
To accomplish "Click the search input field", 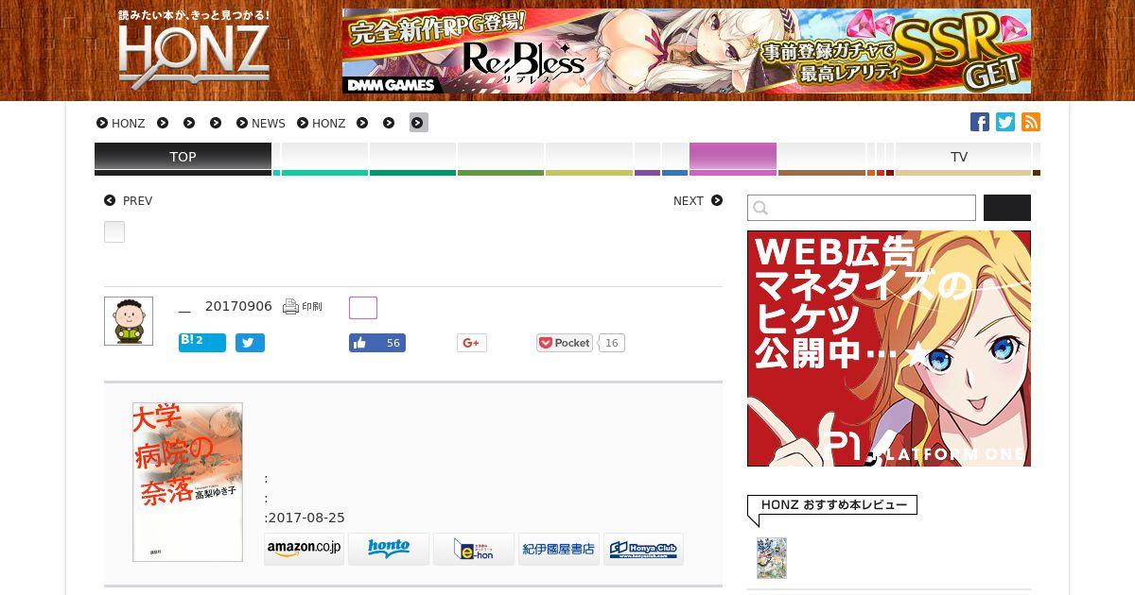I will coord(862,208).
